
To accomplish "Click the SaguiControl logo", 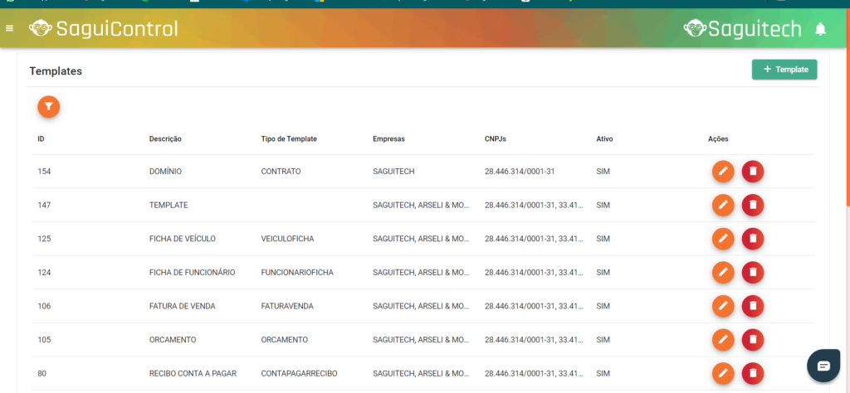I will pos(104,30).
